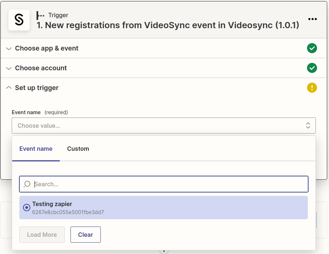
Task: Click the magnifier icon in the search field
Action: (x=27, y=184)
